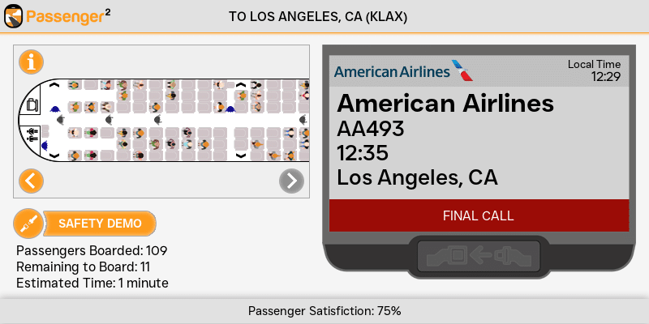Screen dimensions: 649x324
Task: Click the Estimated Time text
Action: coord(92,283)
